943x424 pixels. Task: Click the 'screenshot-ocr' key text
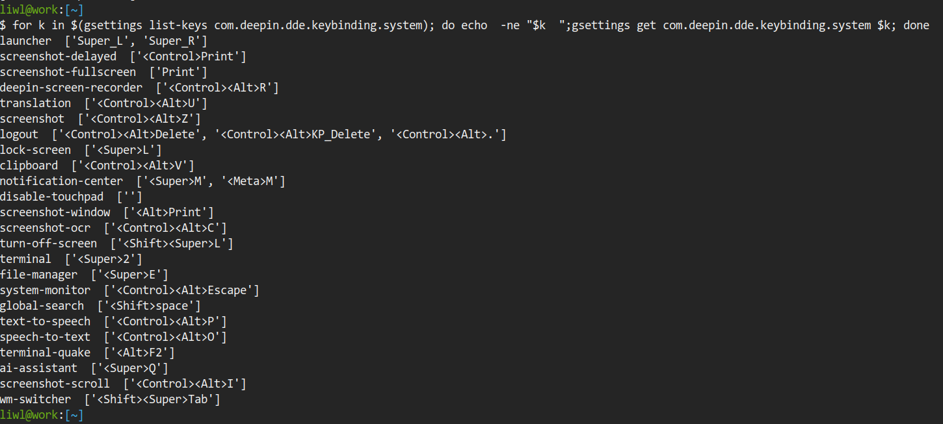pos(46,228)
